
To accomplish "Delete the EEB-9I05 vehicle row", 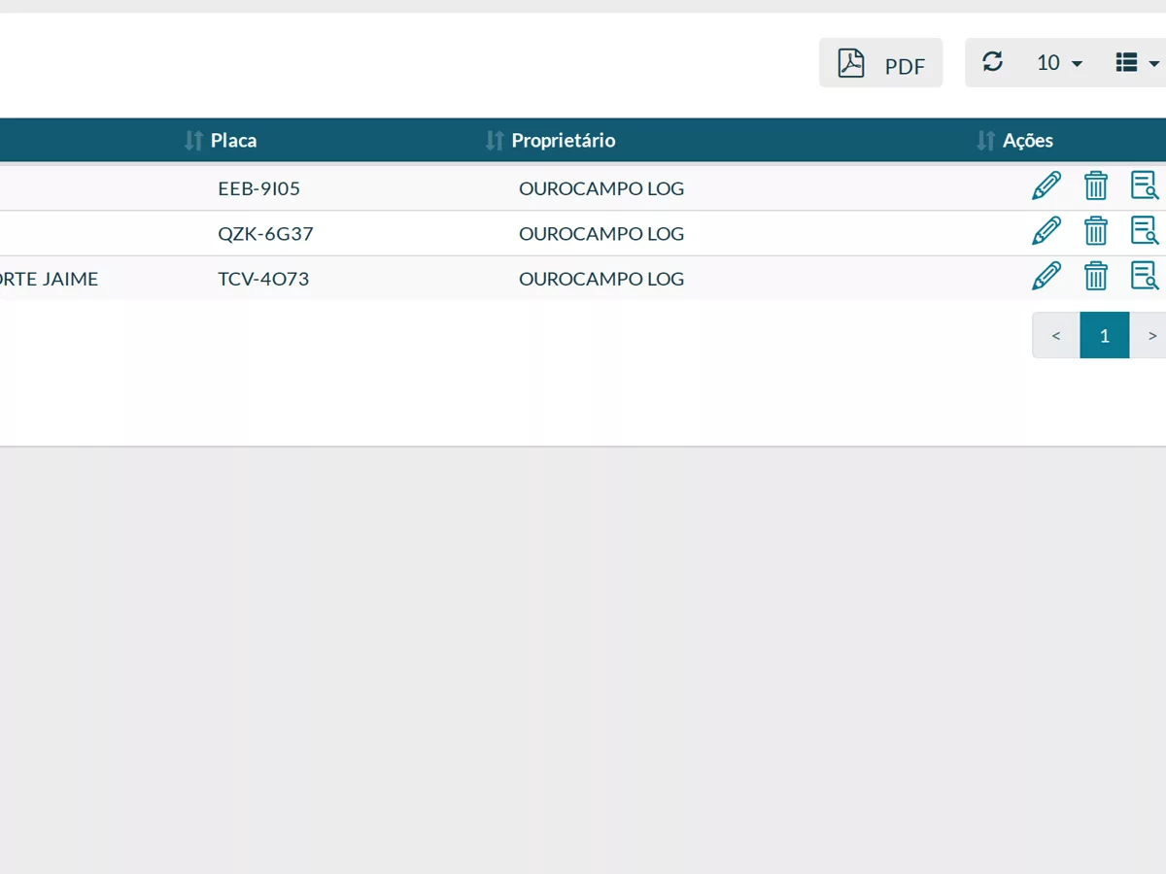I will coord(1096,185).
